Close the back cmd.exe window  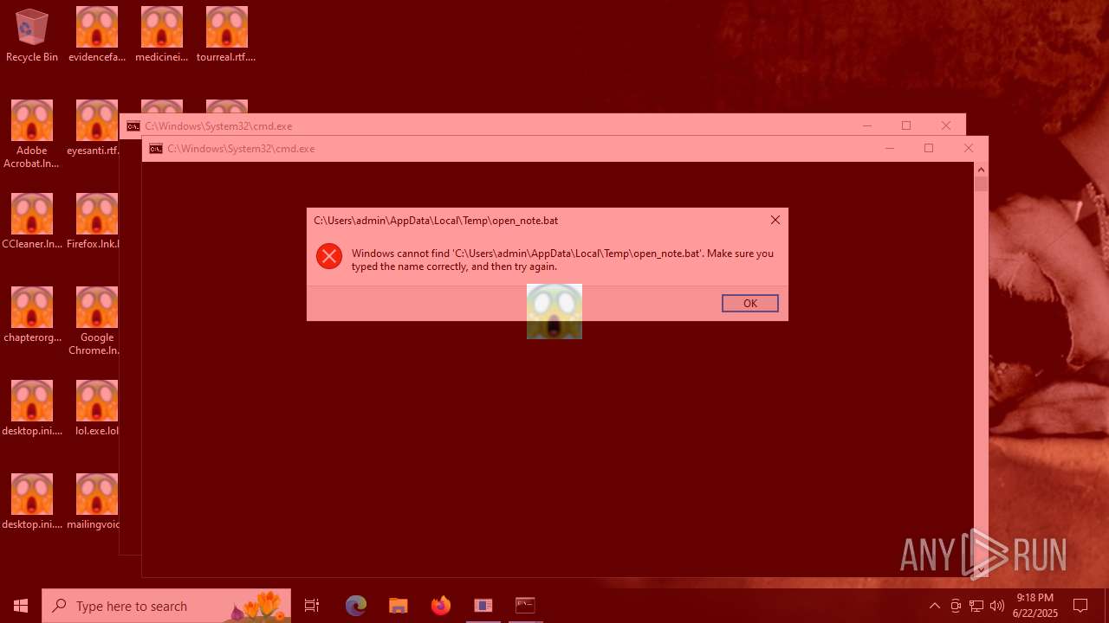pyautogui.click(x=946, y=125)
